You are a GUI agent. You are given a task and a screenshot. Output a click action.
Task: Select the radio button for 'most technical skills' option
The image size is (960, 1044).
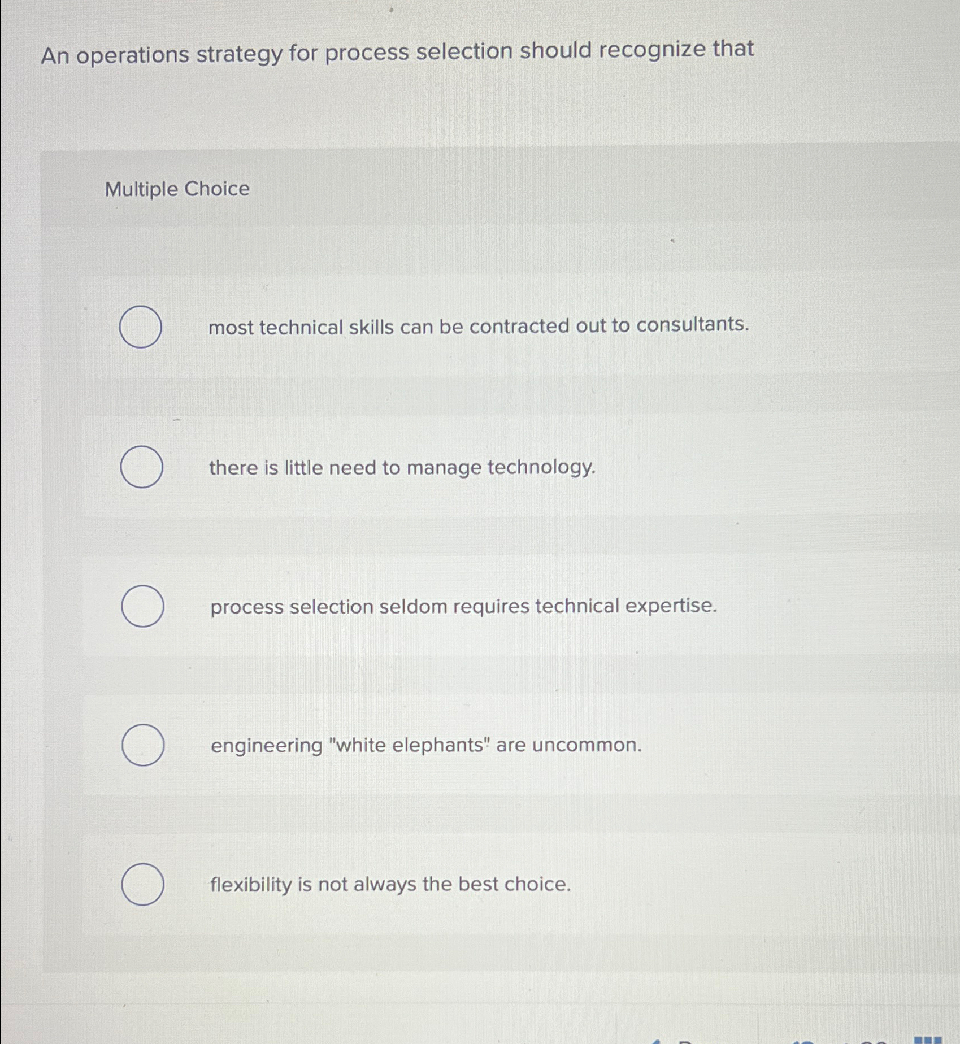pyautogui.click(x=140, y=327)
